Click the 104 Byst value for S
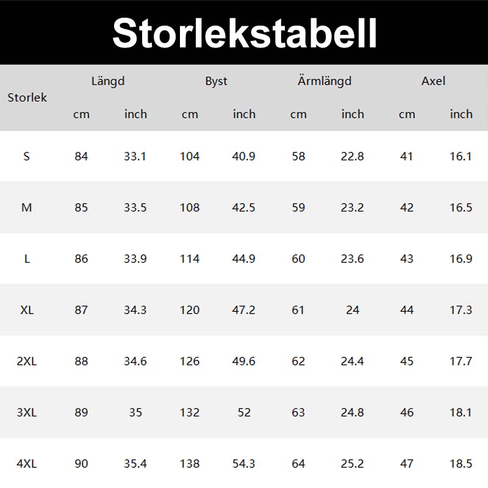Viewport: 488px width, 488px height. tap(190, 156)
